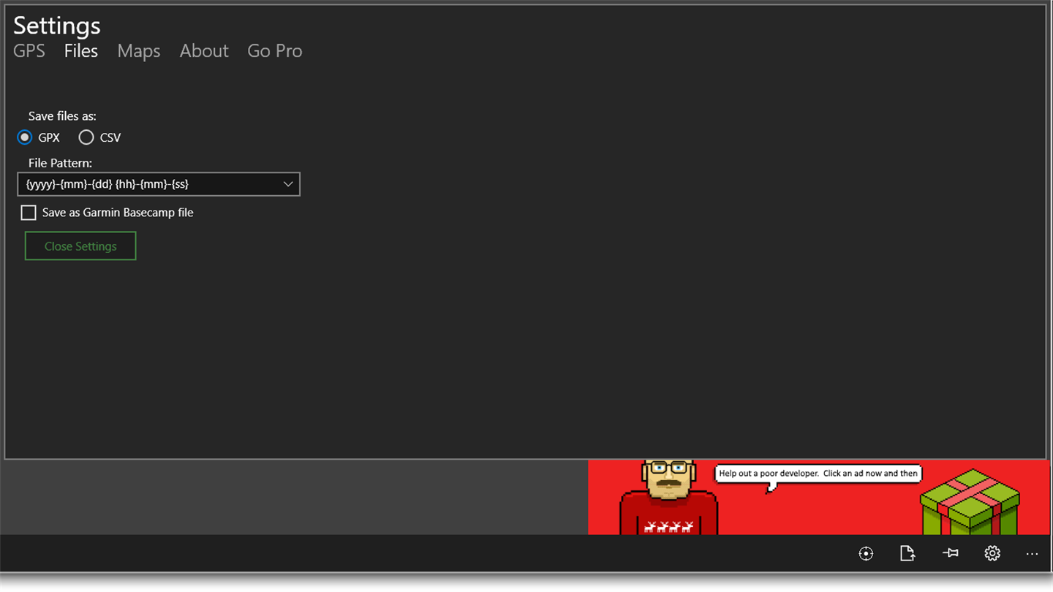The width and height of the screenshot is (1053, 592).
Task: Click the Close Settings button
Action: pos(80,246)
